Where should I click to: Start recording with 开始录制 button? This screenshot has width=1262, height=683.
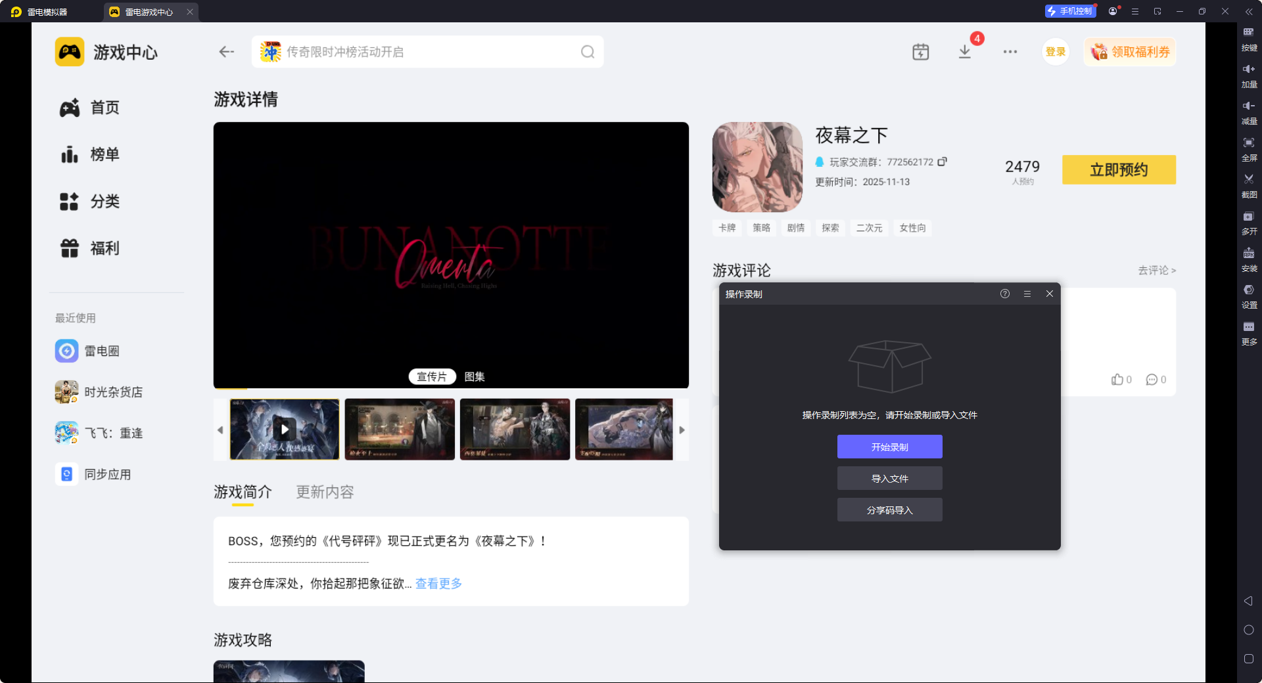tap(889, 447)
